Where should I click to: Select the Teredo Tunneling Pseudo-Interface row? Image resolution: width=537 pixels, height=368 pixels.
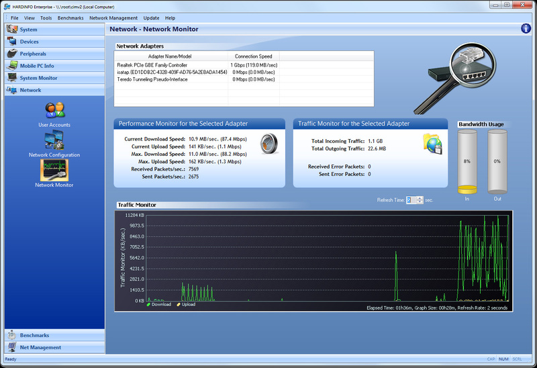(244, 79)
